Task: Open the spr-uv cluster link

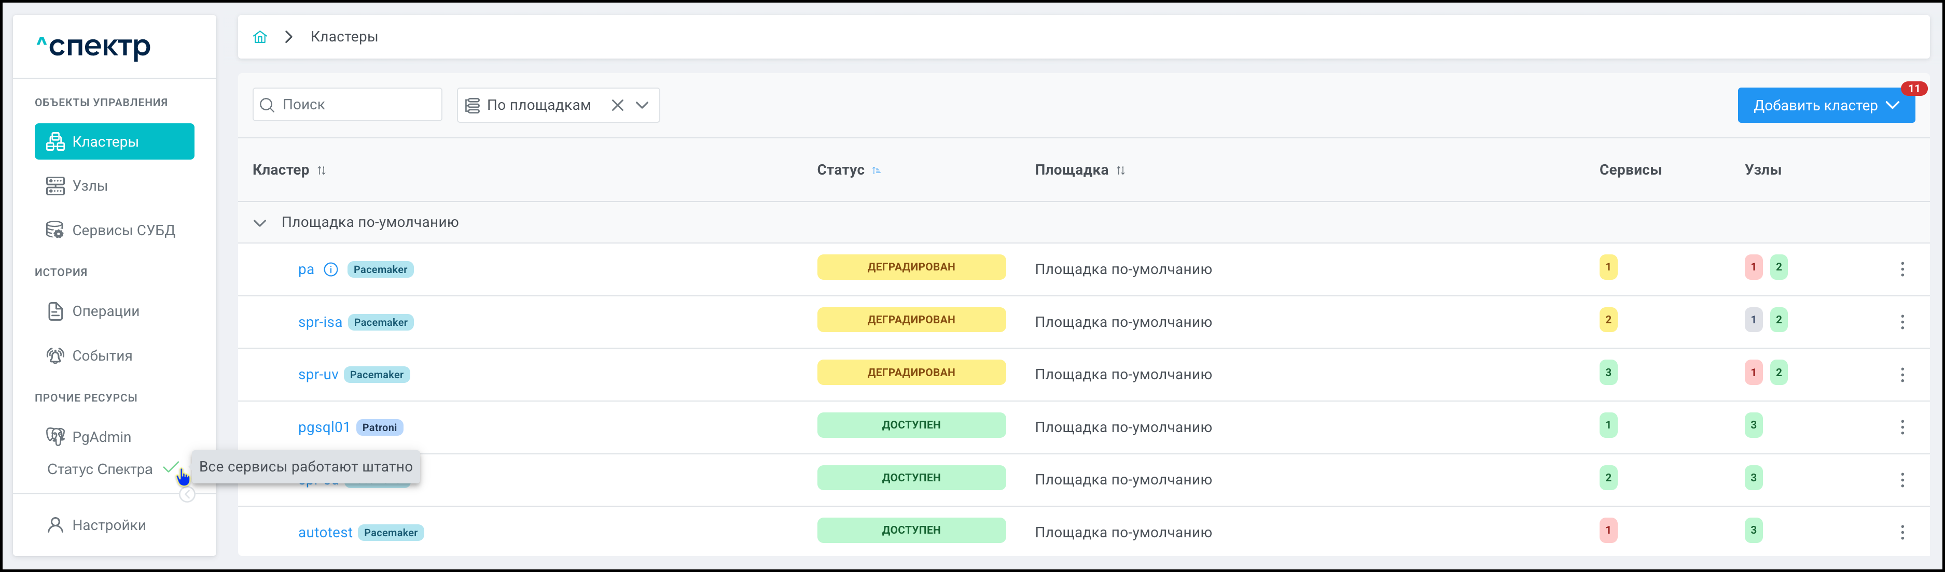Action: point(318,375)
